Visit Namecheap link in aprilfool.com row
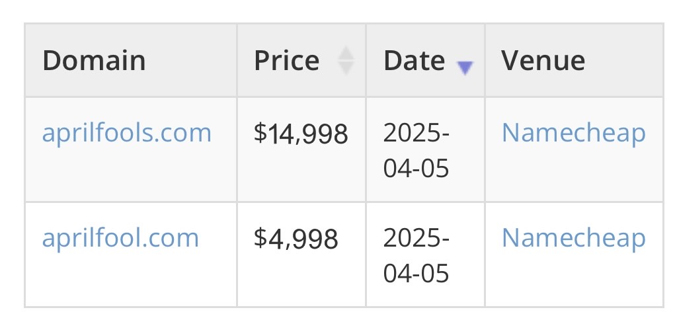The image size is (675, 320). coord(573,237)
